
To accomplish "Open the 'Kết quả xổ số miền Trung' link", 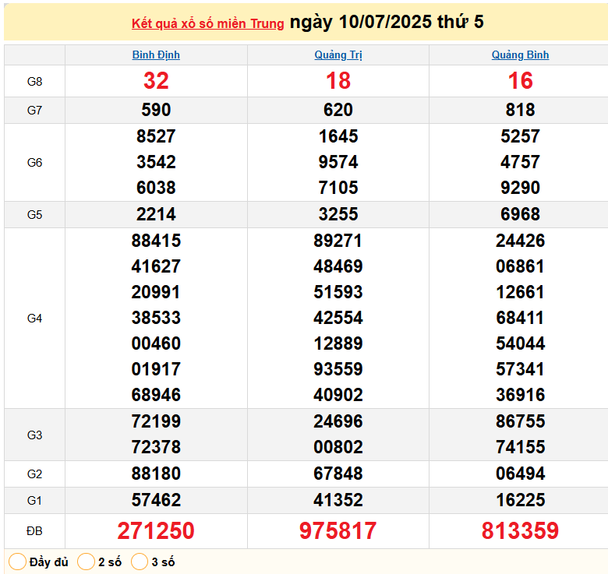I will point(207,23).
